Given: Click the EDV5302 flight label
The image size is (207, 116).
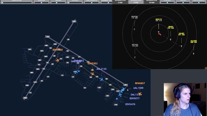Looking at the screenshot, I should click(x=93, y=63).
